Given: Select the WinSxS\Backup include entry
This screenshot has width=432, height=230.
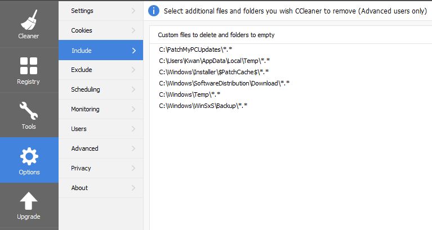Looking at the screenshot, I should click(203, 106).
